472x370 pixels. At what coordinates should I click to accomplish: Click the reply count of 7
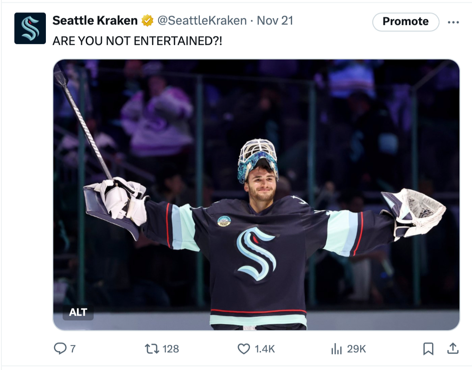(73, 349)
